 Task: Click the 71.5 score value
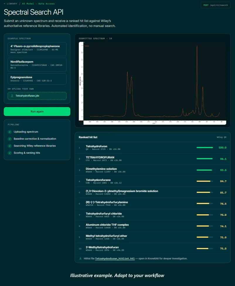click(223, 249)
